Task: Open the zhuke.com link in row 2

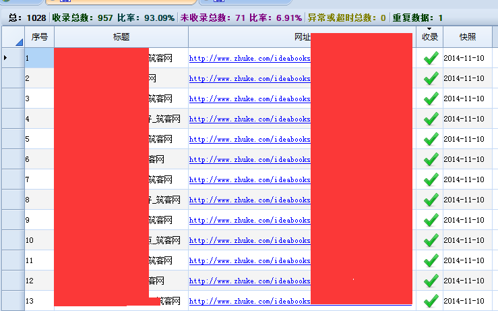Action: pos(249,79)
